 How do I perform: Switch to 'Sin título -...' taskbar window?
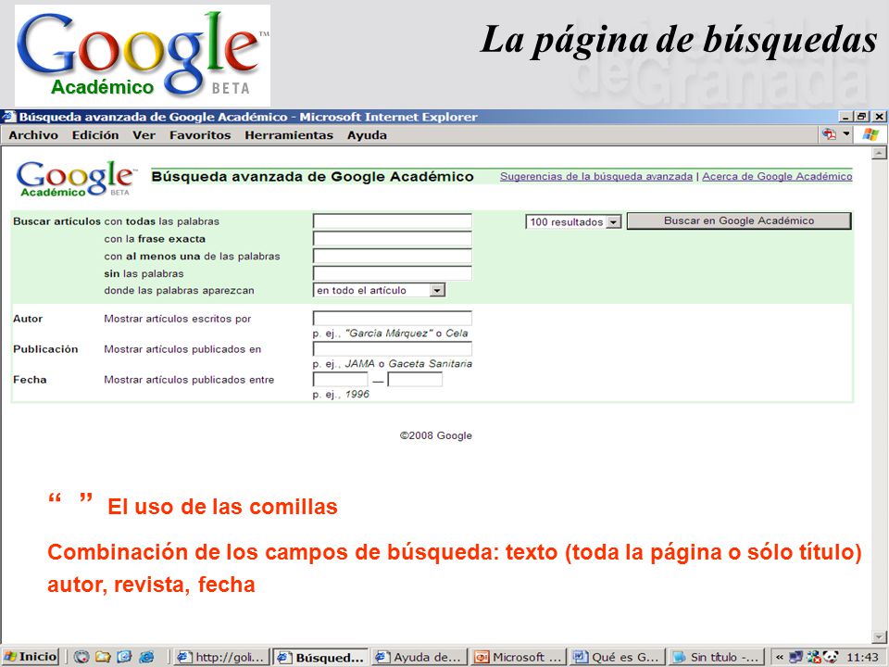[716, 657]
